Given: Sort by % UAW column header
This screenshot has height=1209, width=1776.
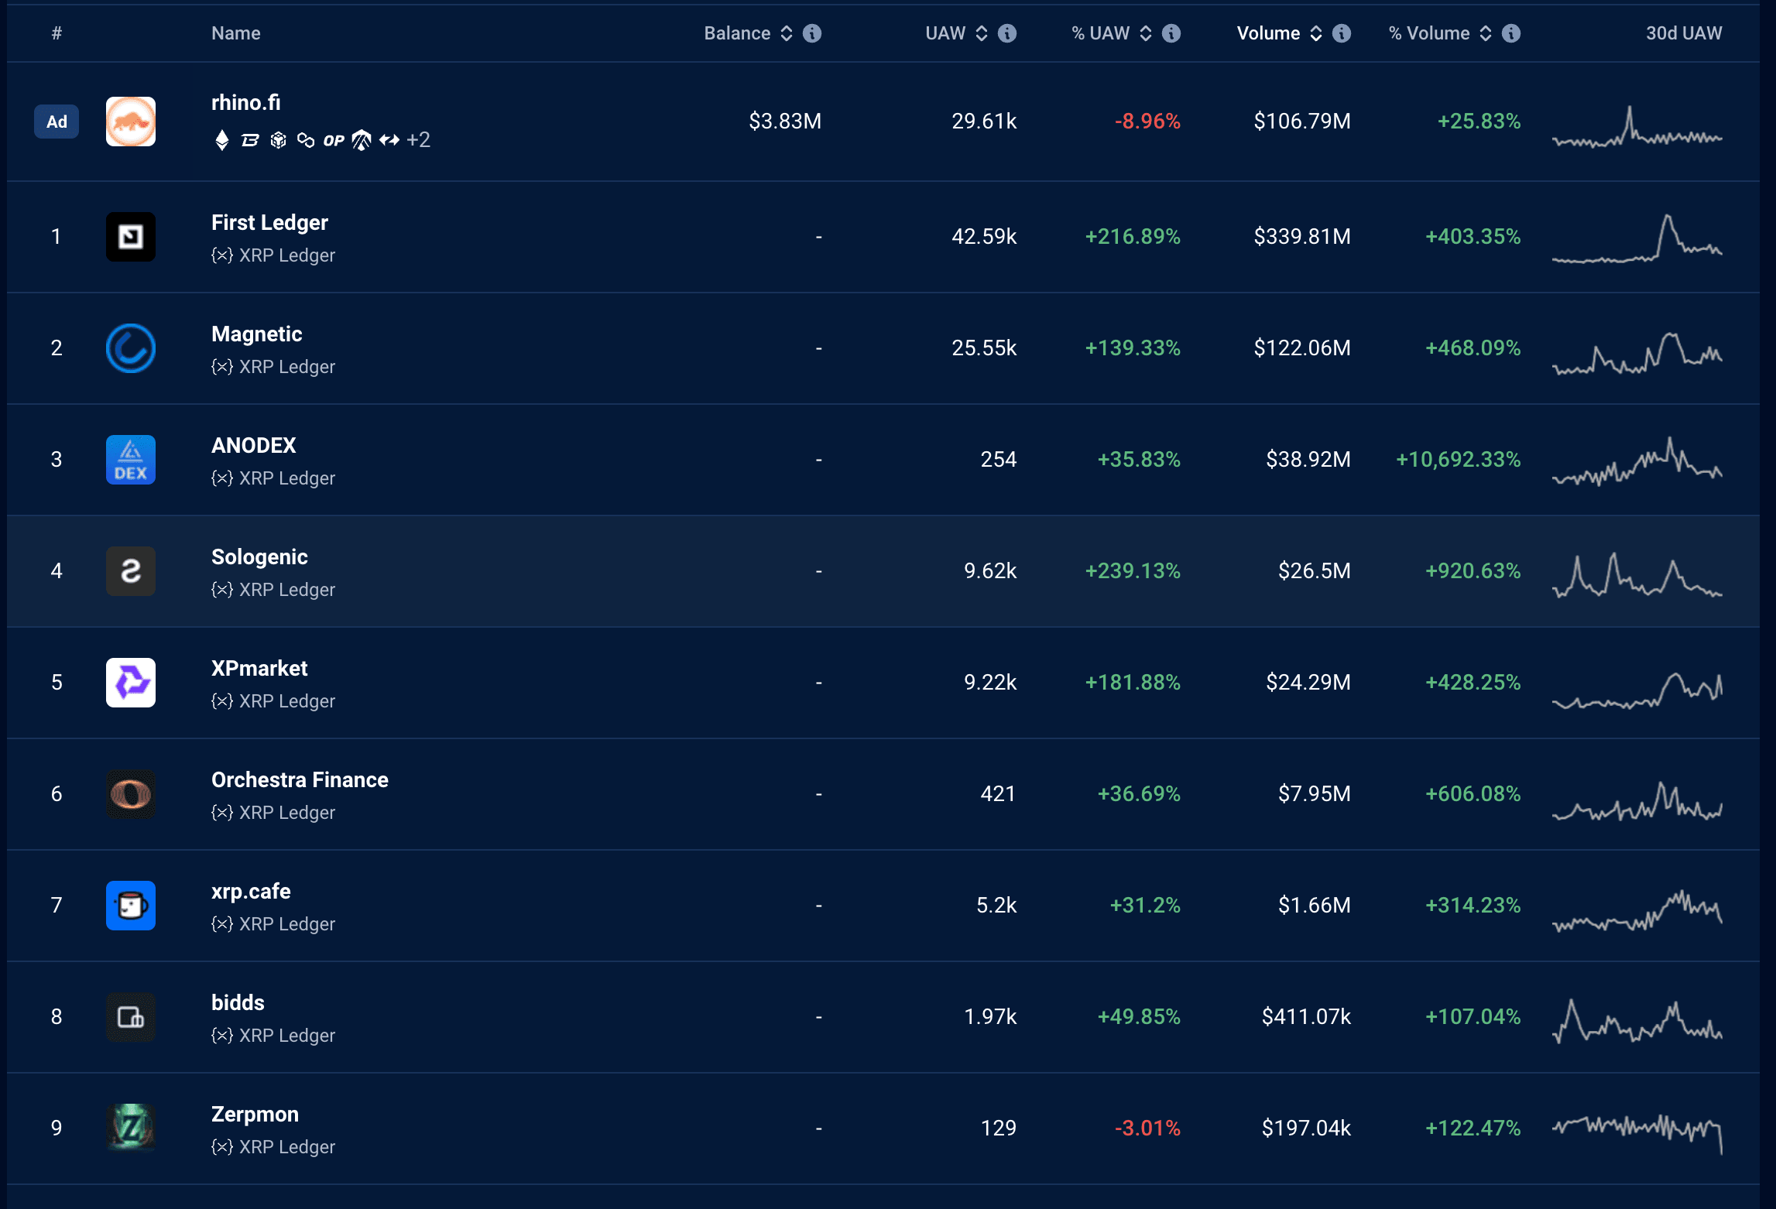Looking at the screenshot, I should pyautogui.click(x=1101, y=33).
